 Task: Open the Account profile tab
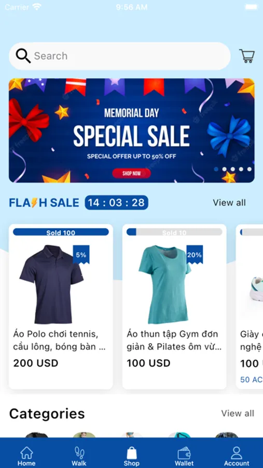(237, 457)
